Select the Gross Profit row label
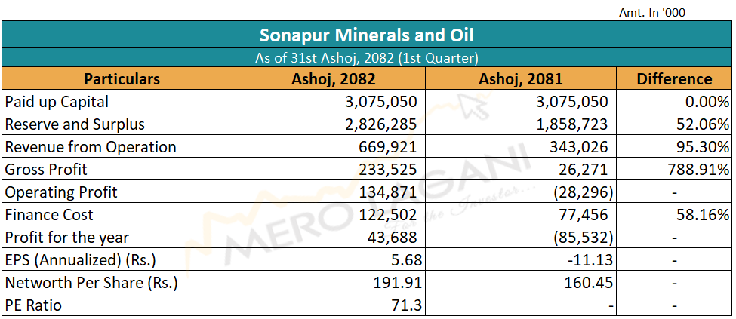Image resolution: width=736 pixels, height=319 pixels. tap(48, 170)
